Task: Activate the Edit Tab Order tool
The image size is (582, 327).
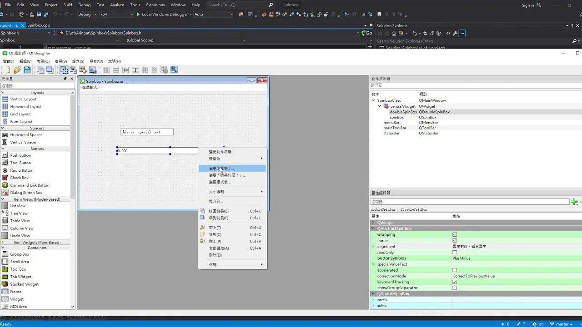Action: [x=92, y=69]
